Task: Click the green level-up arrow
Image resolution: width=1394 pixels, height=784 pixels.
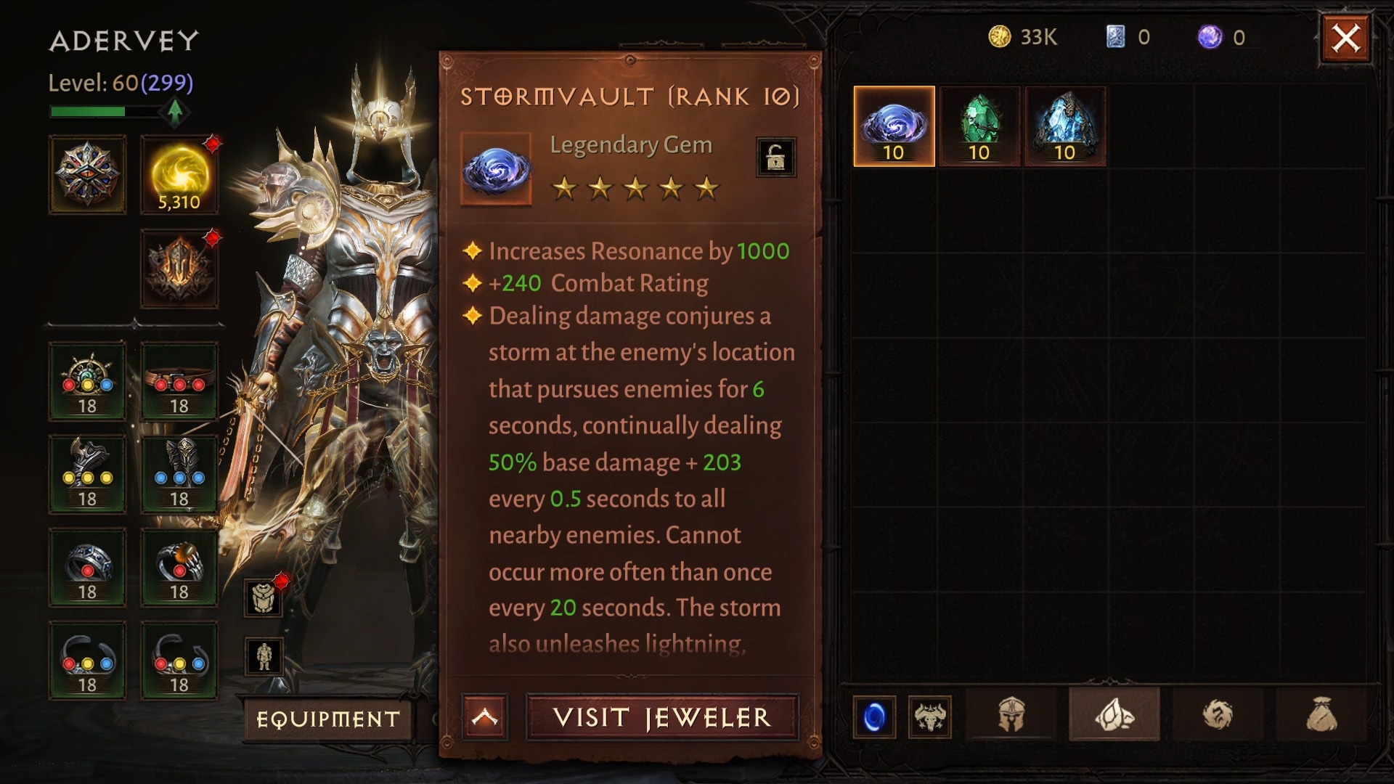Action: 175,112
